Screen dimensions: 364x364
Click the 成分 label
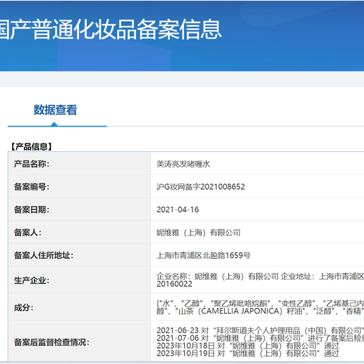click(x=24, y=308)
